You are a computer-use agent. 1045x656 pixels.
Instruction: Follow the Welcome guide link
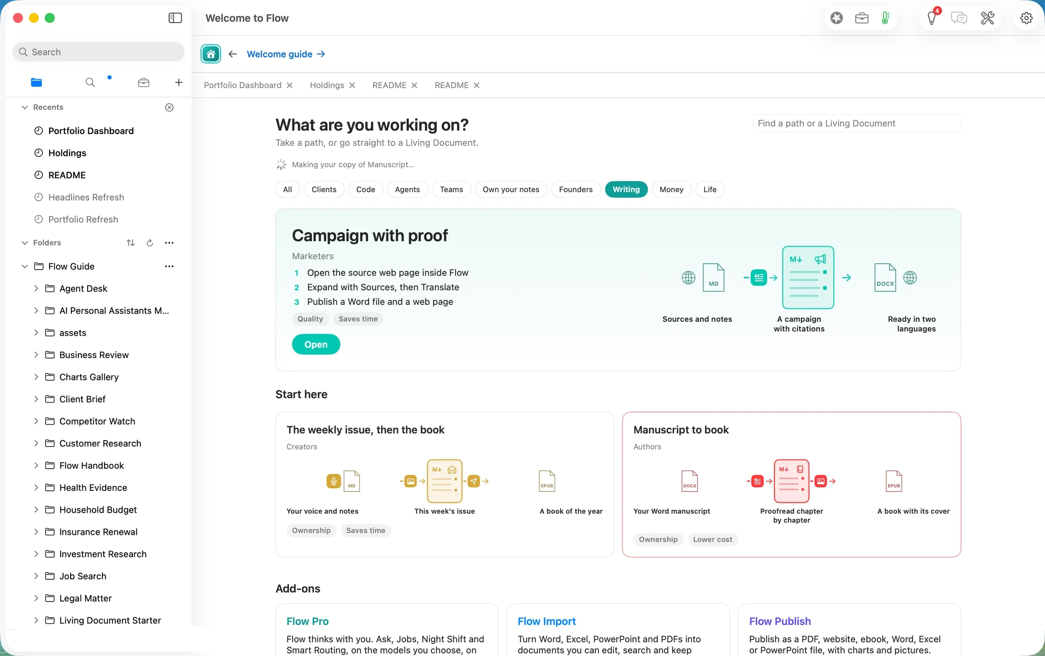286,54
